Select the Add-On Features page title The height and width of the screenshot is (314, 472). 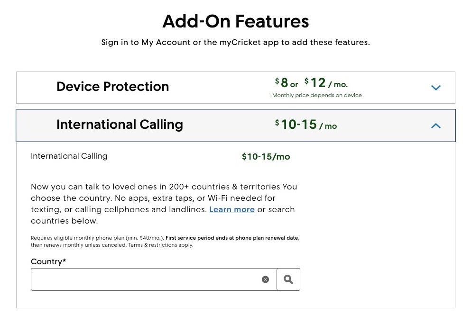(x=236, y=21)
